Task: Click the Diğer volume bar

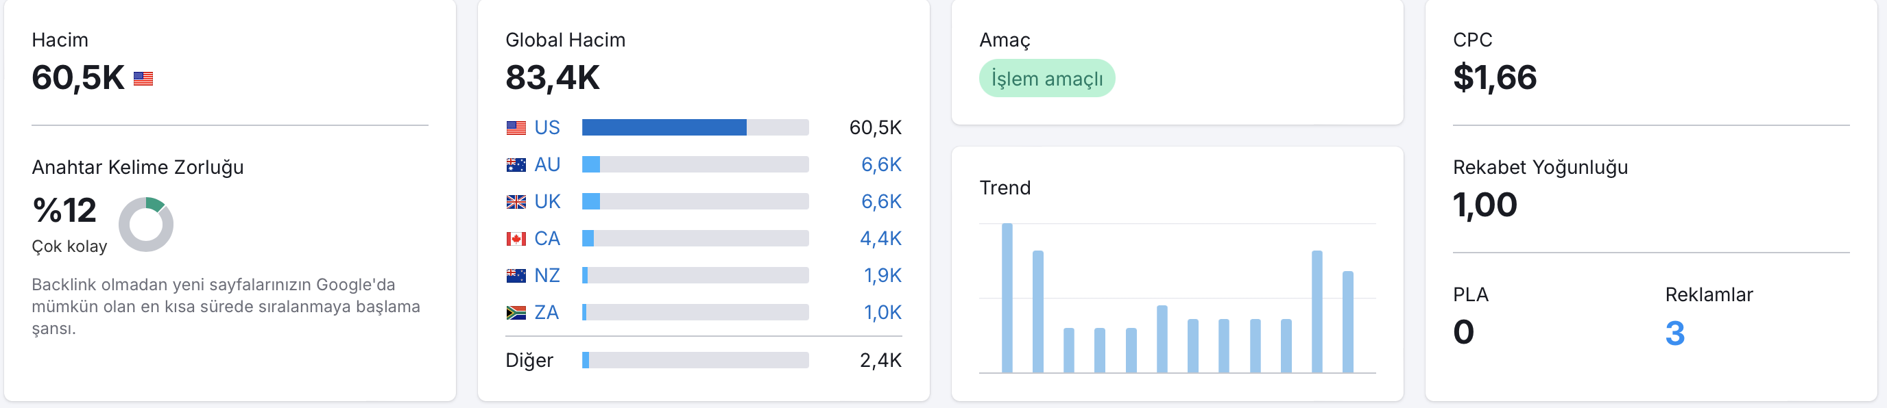Action: 695,361
